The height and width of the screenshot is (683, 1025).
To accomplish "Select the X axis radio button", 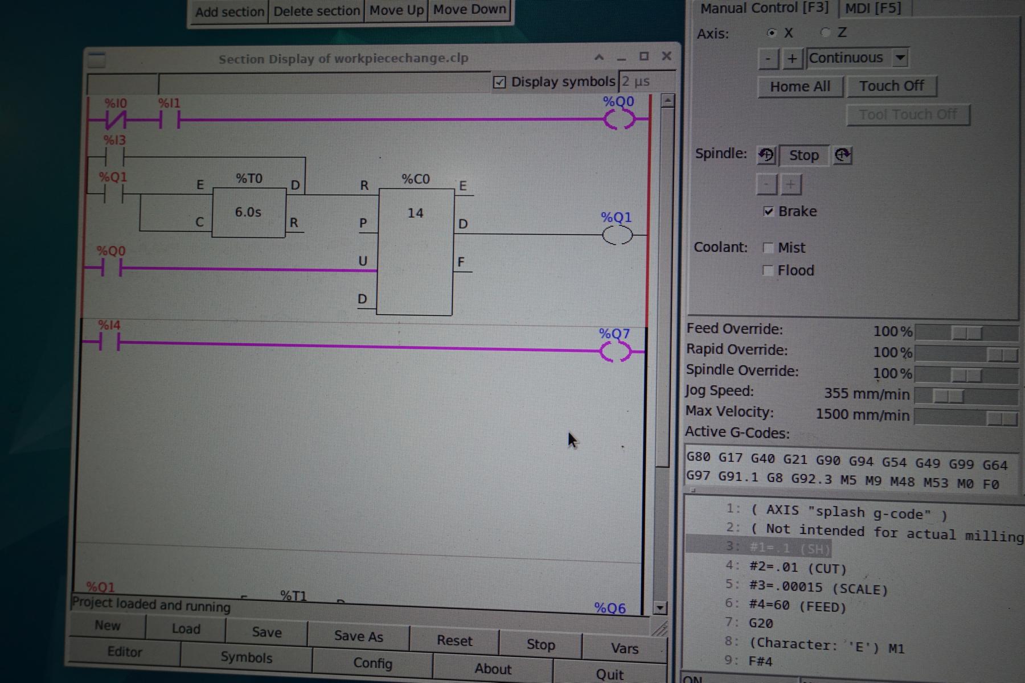I will (771, 33).
